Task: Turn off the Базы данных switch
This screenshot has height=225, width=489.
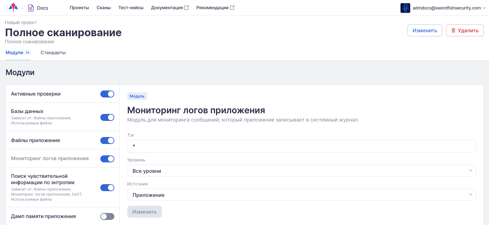Action: (x=107, y=117)
